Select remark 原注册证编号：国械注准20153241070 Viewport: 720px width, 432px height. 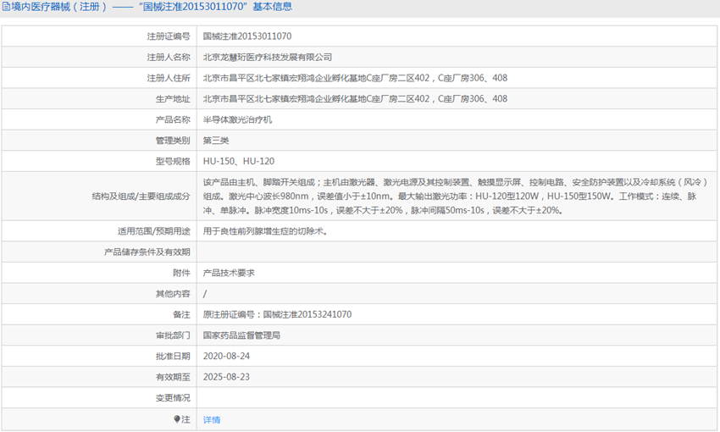[277, 314]
